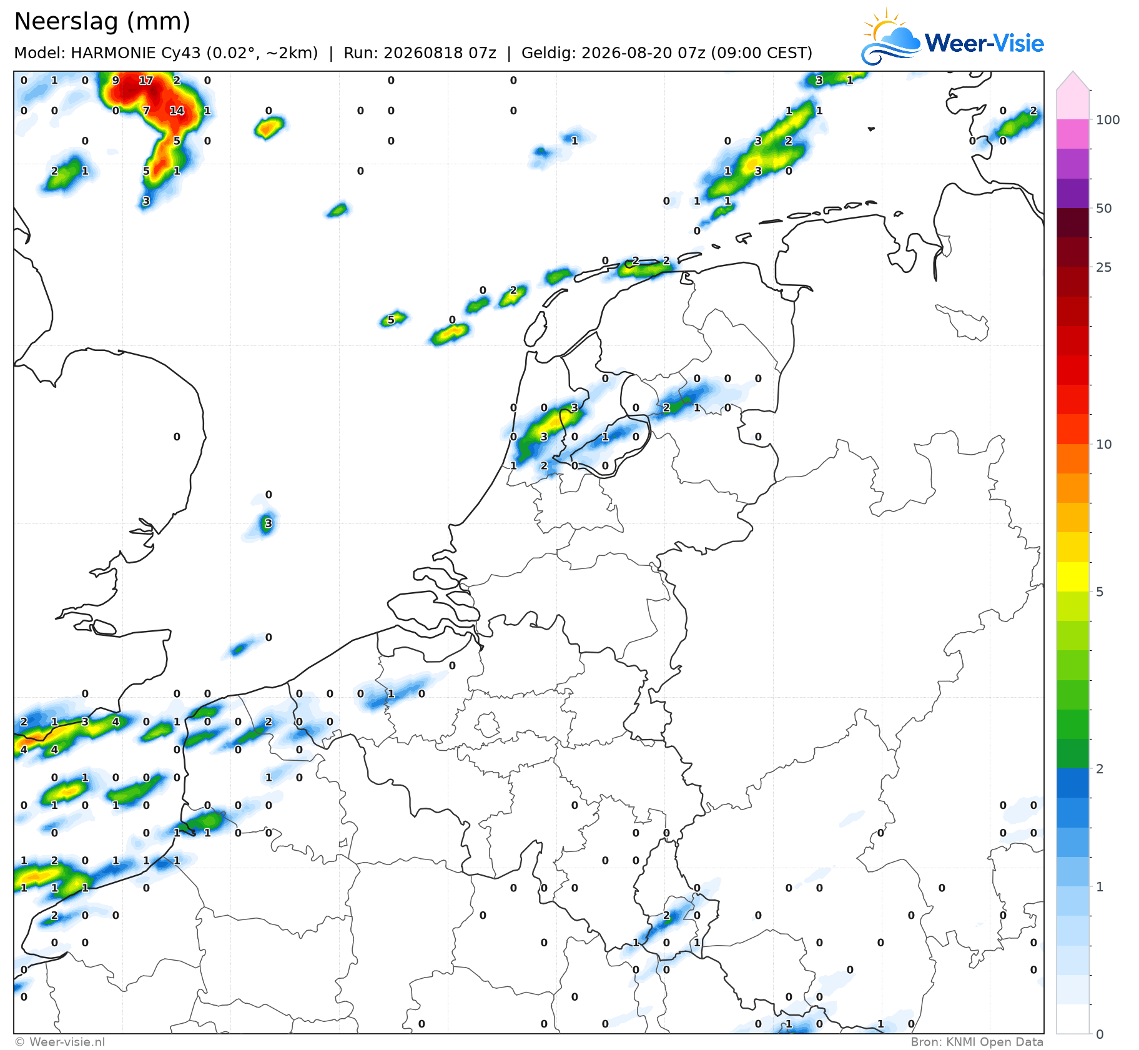Click the 14 mm precipitation value label
The height and width of the screenshot is (1050, 1139).
click(177, 111)
